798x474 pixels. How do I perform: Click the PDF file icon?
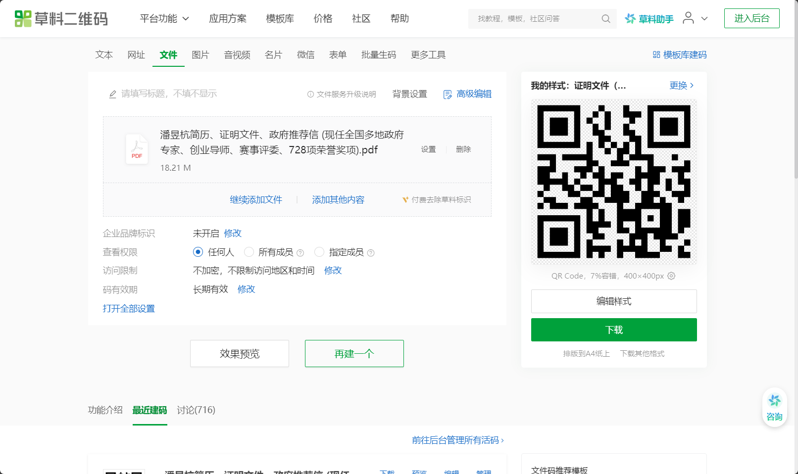point(137,149)
